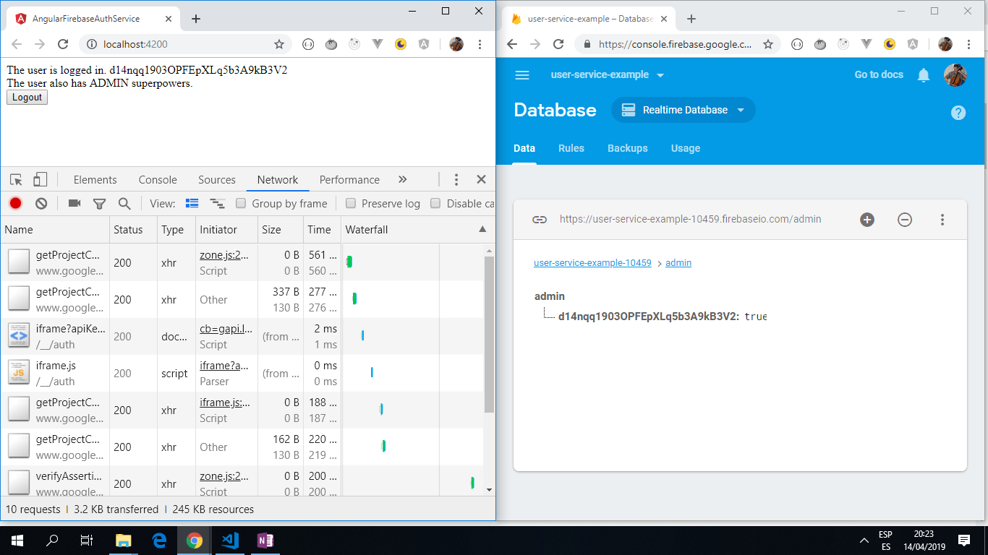This screenshot has height=555, width=988.
Task: Switch to the Performance tab
Action: 349,180
